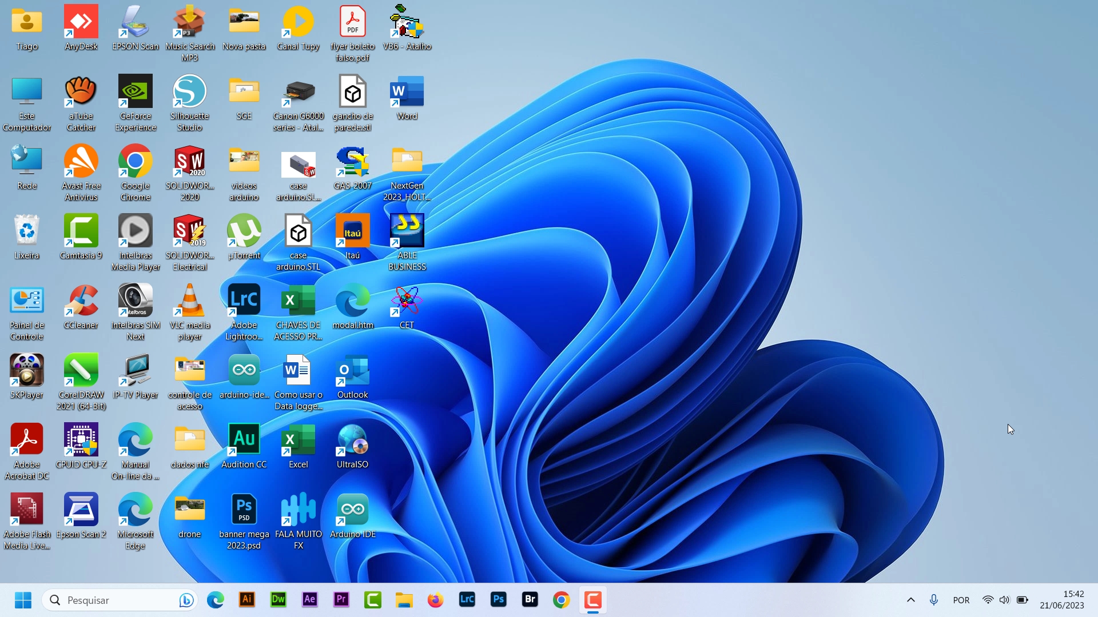Viewport: 1098px width, 617px height.
Task: Select the Audition CC desktop icon
Action: (x=244, y=447)
